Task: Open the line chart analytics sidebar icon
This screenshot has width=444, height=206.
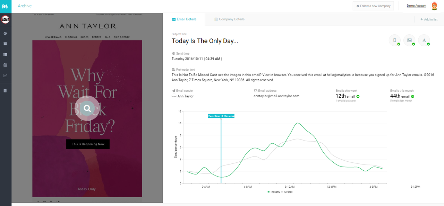Action: (5, 75)
